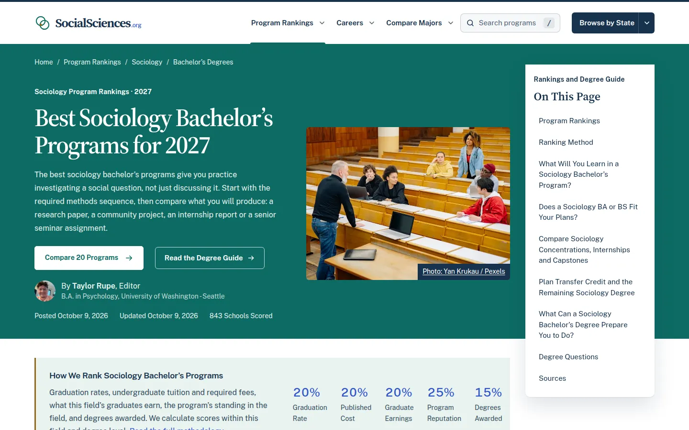
Task: Expand the Program Rankings menu chevron
Action: click(322, 23)
